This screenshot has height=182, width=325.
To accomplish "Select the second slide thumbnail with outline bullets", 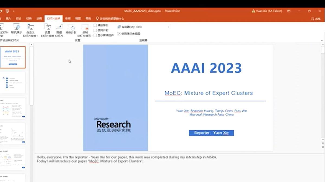I will pos(12,83).
